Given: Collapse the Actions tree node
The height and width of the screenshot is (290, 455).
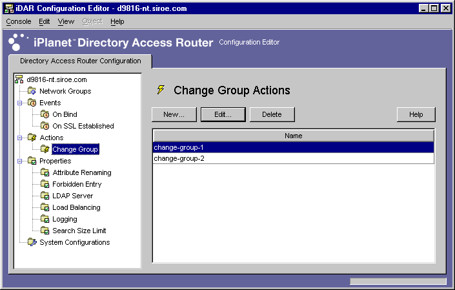Looking at the screenshot, I should tap(20, 138).
